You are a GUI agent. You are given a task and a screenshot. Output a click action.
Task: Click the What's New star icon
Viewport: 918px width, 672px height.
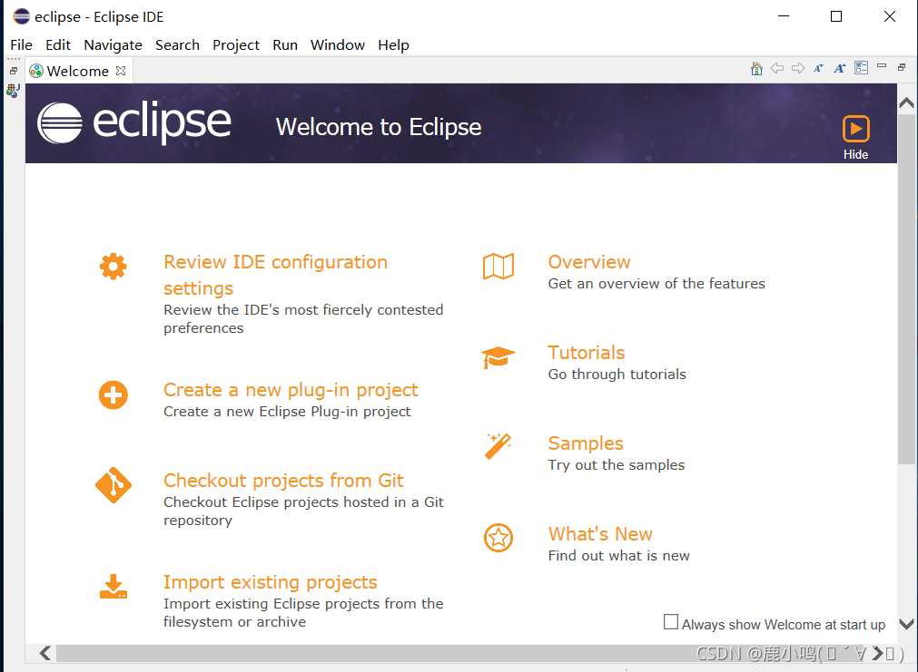[x=498, y=538]
